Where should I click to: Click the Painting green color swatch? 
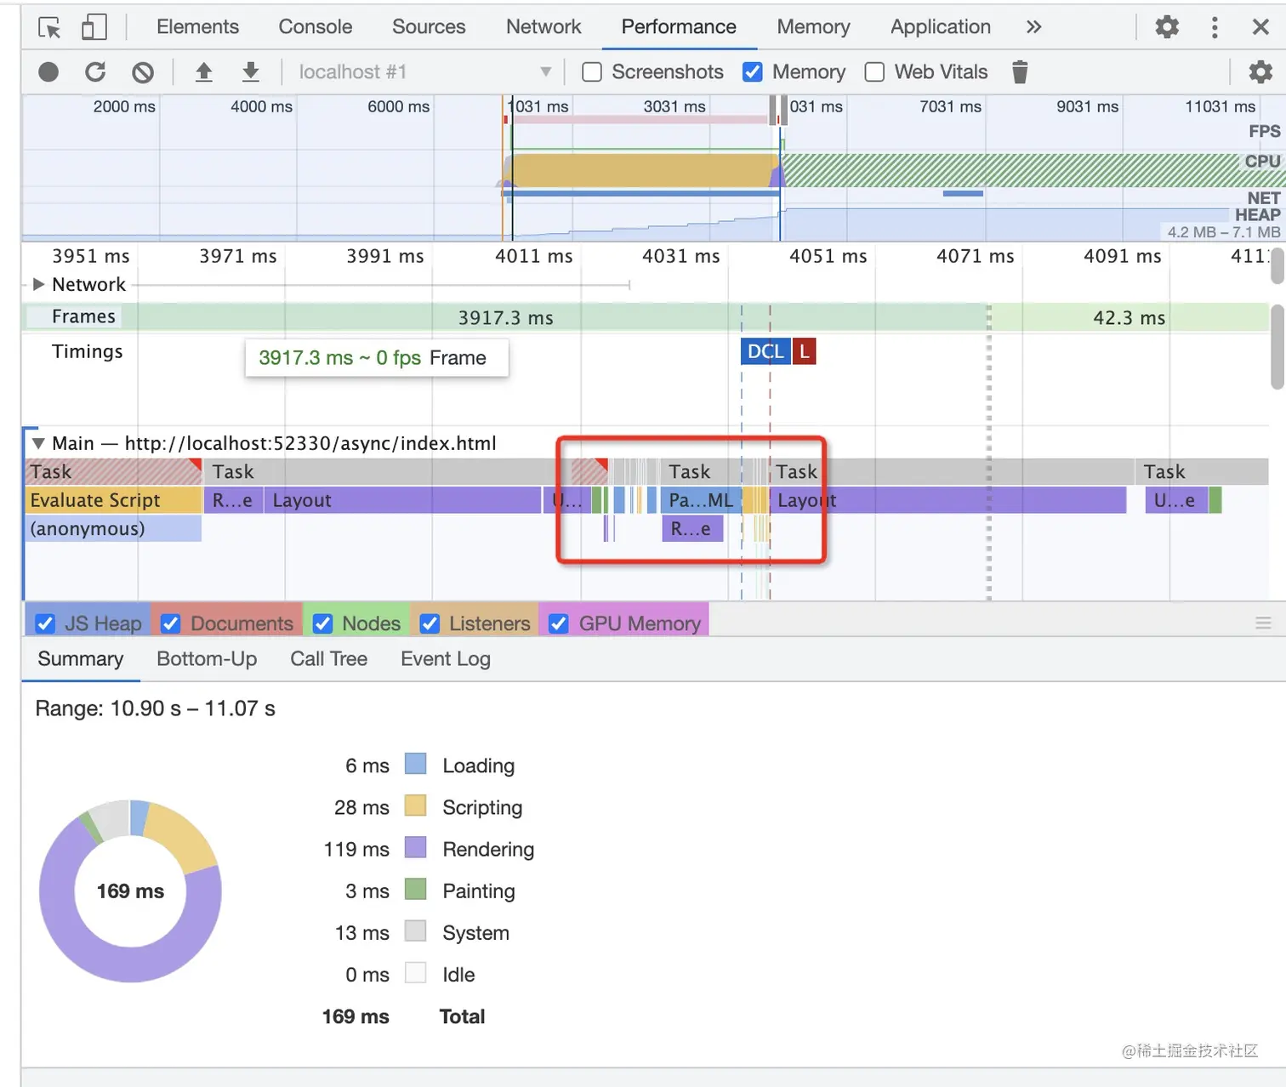[415, 889]
